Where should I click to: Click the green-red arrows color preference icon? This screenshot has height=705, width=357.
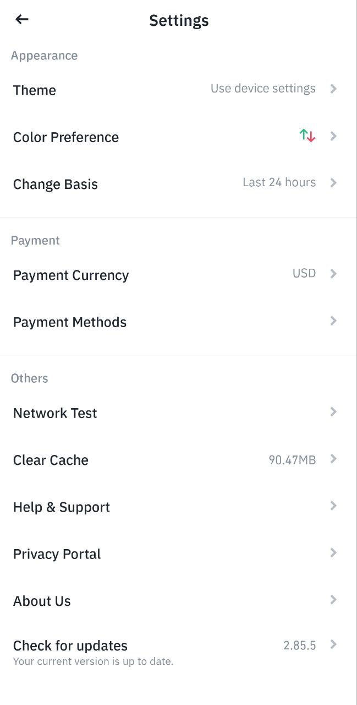click(x=307, y=135)
